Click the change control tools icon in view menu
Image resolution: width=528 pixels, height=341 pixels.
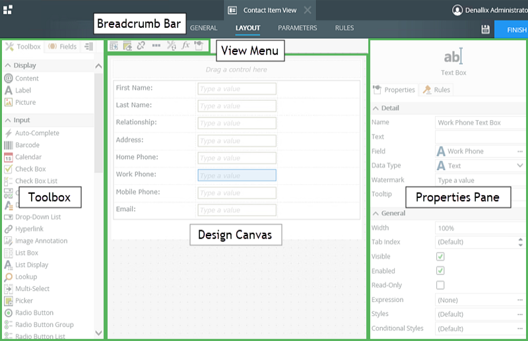(x=172, y=46)
